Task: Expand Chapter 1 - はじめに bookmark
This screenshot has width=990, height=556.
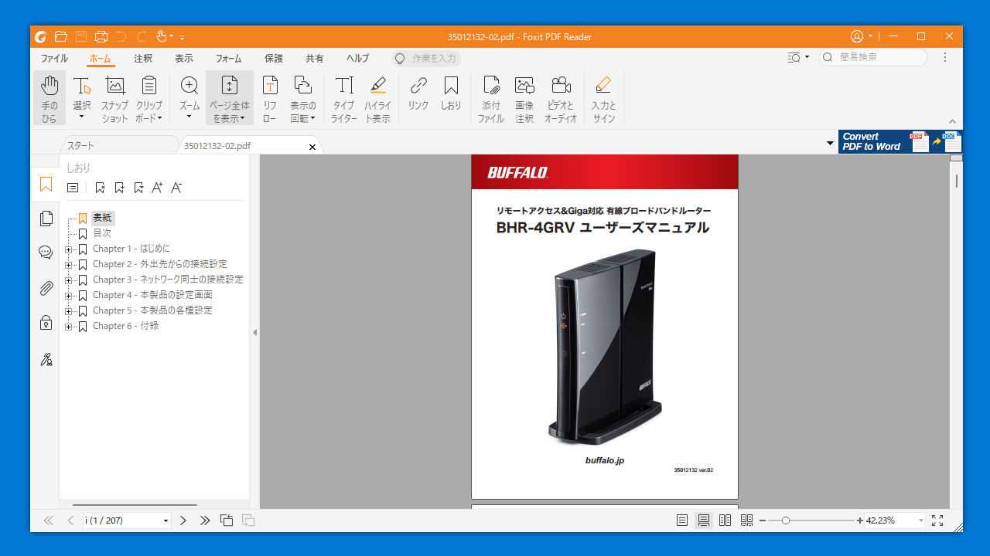Action: (69, 249)
